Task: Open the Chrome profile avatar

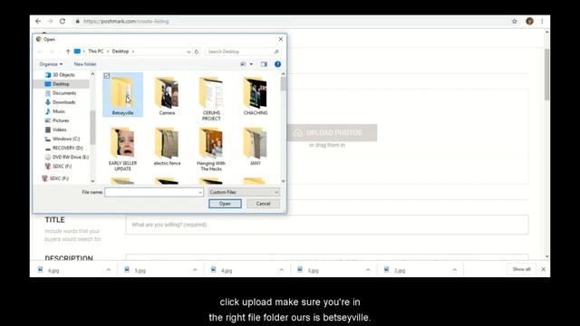Action: click(529, 22)
